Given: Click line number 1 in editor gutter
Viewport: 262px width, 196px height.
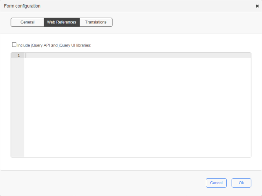Looking at the screenshot, I should pos(18,55).
